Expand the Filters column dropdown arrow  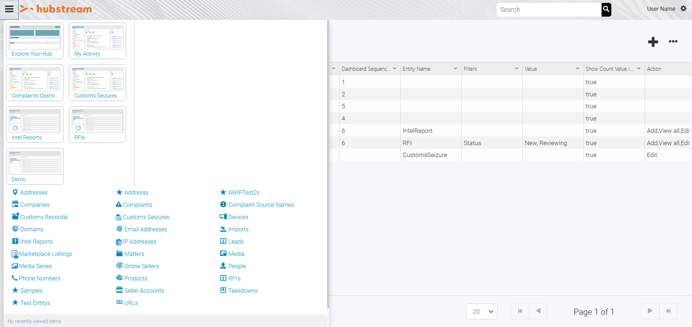pyautogui.click(x=517, y=69)
